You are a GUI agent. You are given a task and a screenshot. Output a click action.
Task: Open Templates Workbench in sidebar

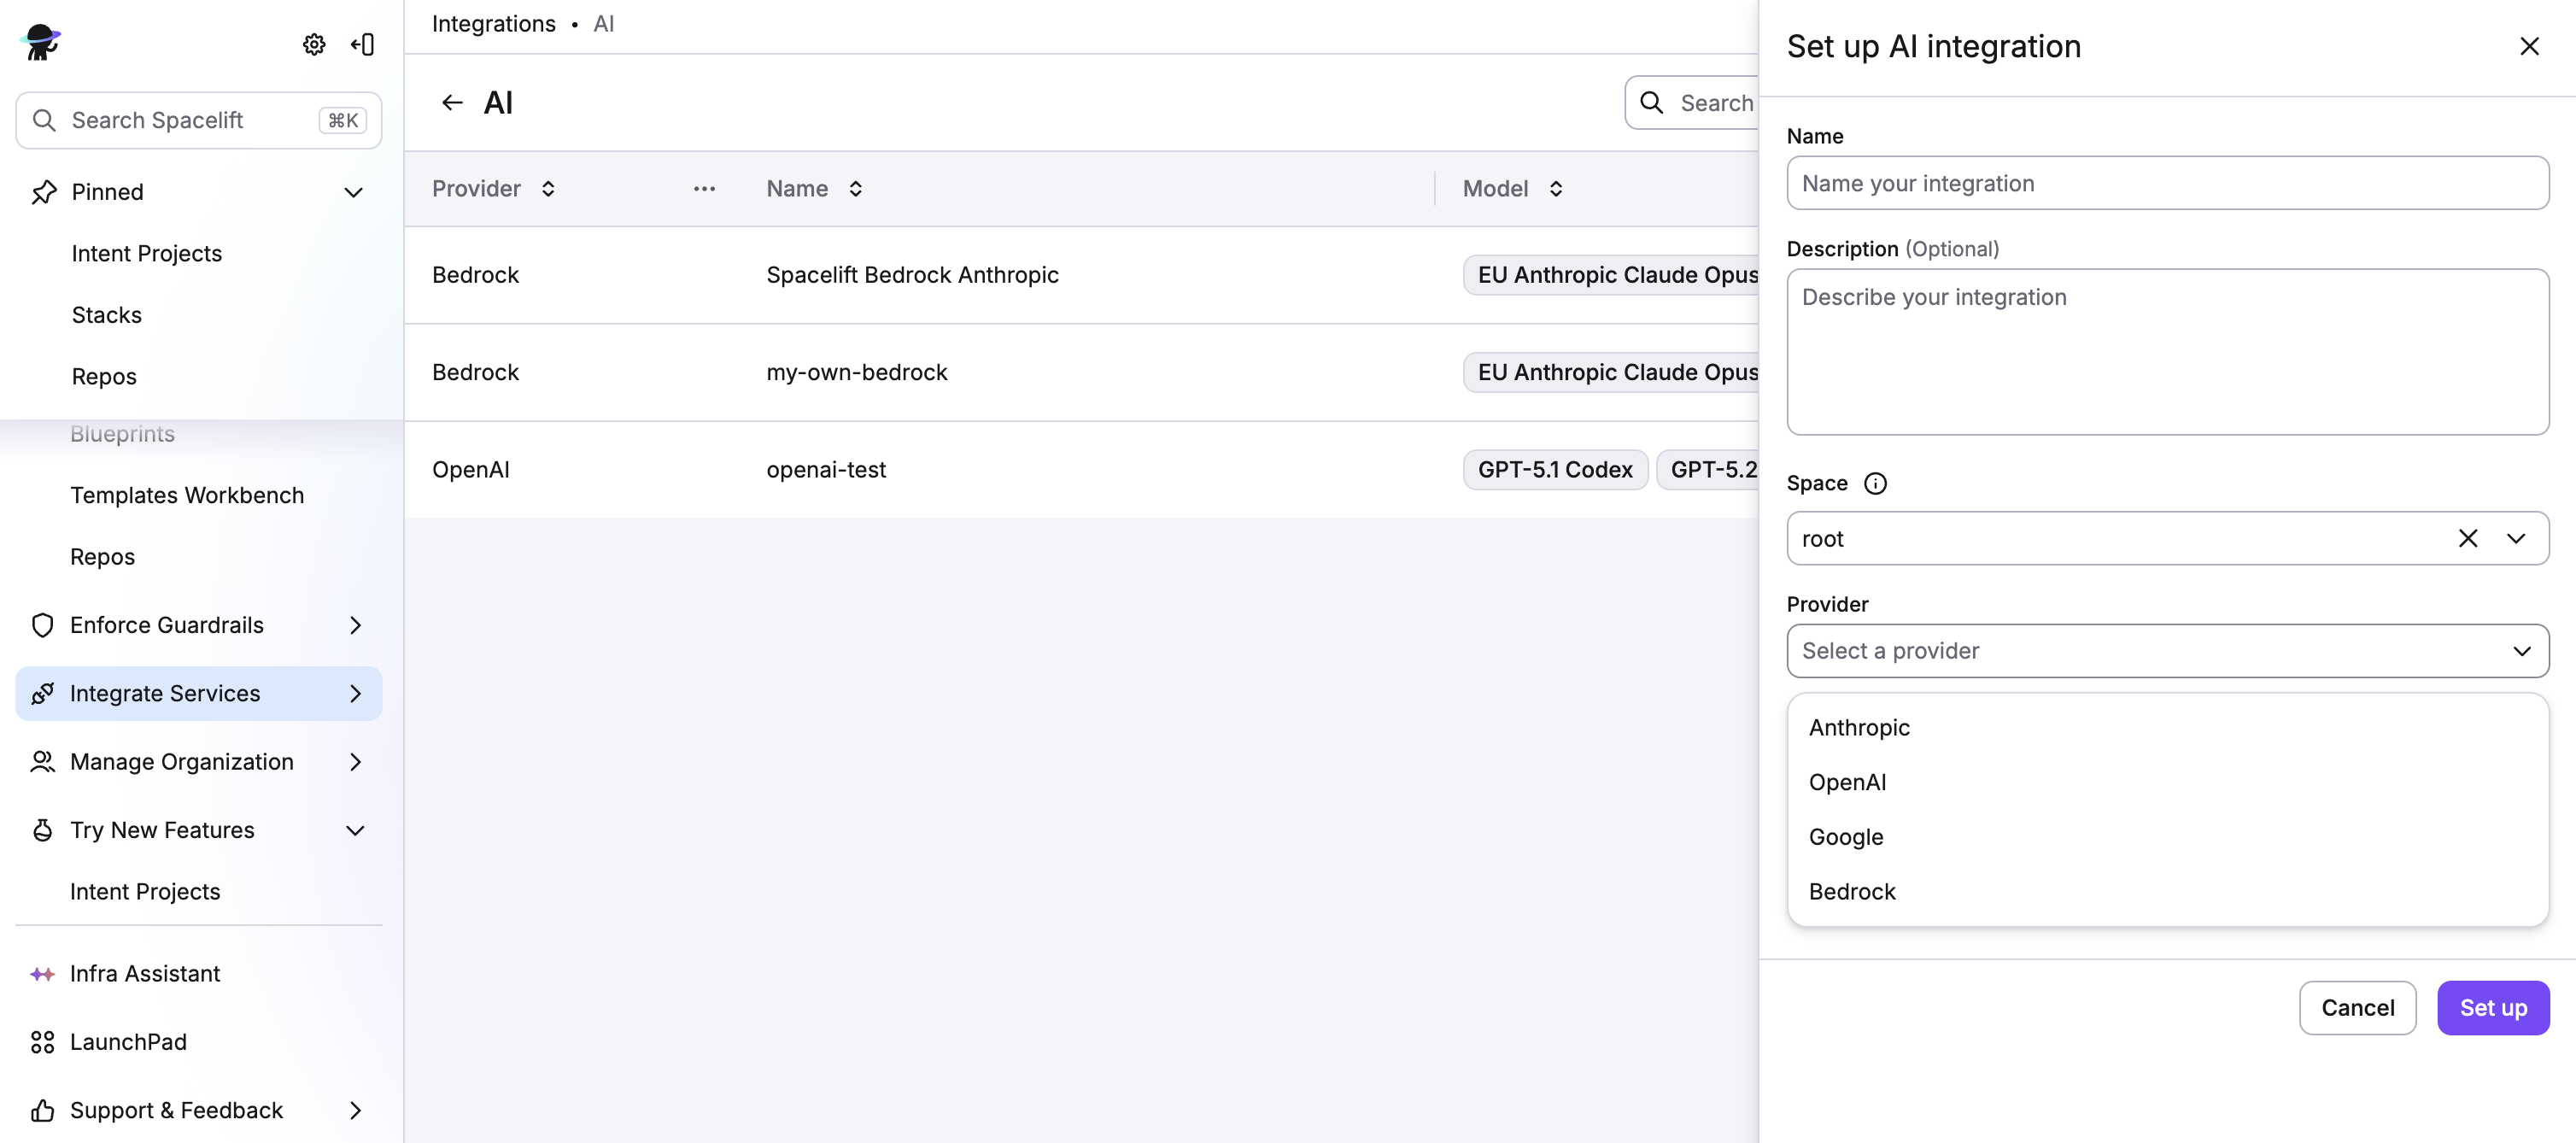tap(187, 495)
